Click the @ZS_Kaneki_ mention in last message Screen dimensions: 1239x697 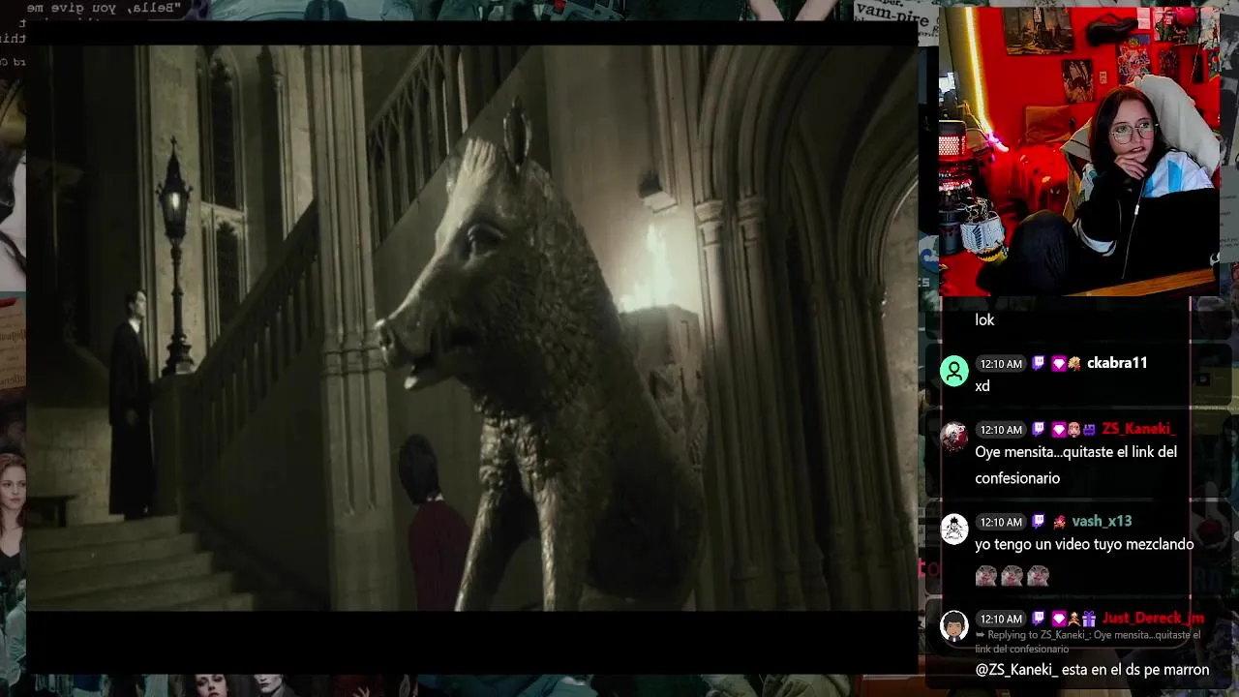[1018, 669]
